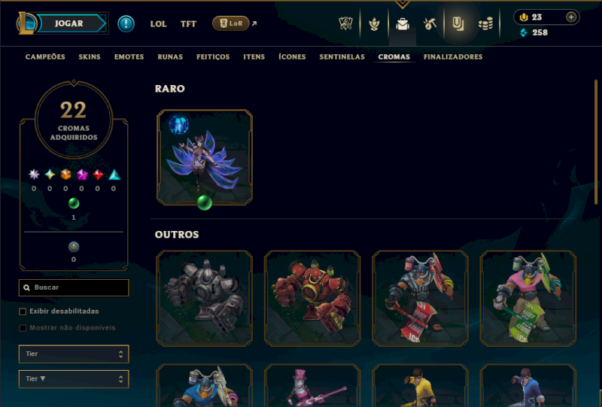Viewport: 602px width, 407px height.
Task: Open the Your Shop icon
Action: 458,24
